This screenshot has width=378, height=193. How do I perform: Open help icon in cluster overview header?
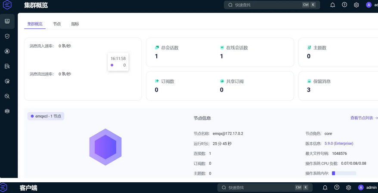[x=344, y=5]
